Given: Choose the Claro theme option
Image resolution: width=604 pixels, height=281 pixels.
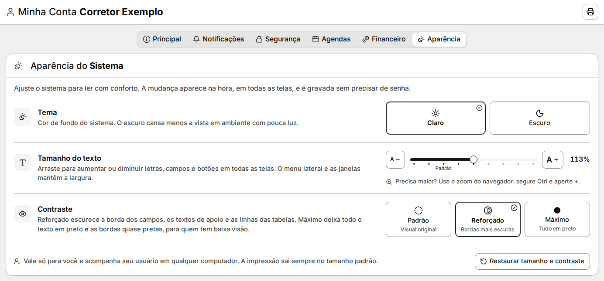Looking at the screenshot, I should 436,118.
